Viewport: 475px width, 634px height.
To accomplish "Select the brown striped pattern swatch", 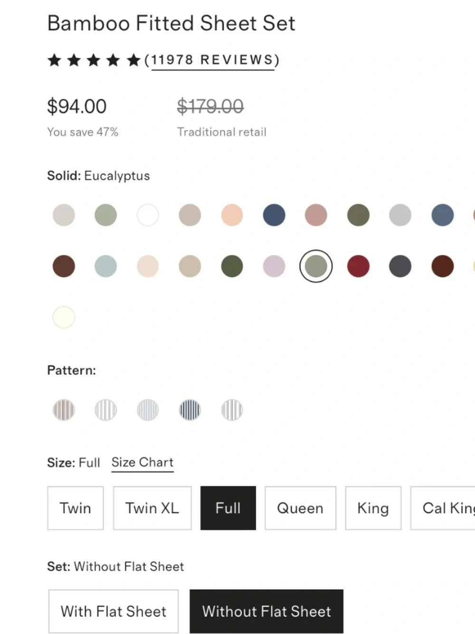I will point(64,410).
